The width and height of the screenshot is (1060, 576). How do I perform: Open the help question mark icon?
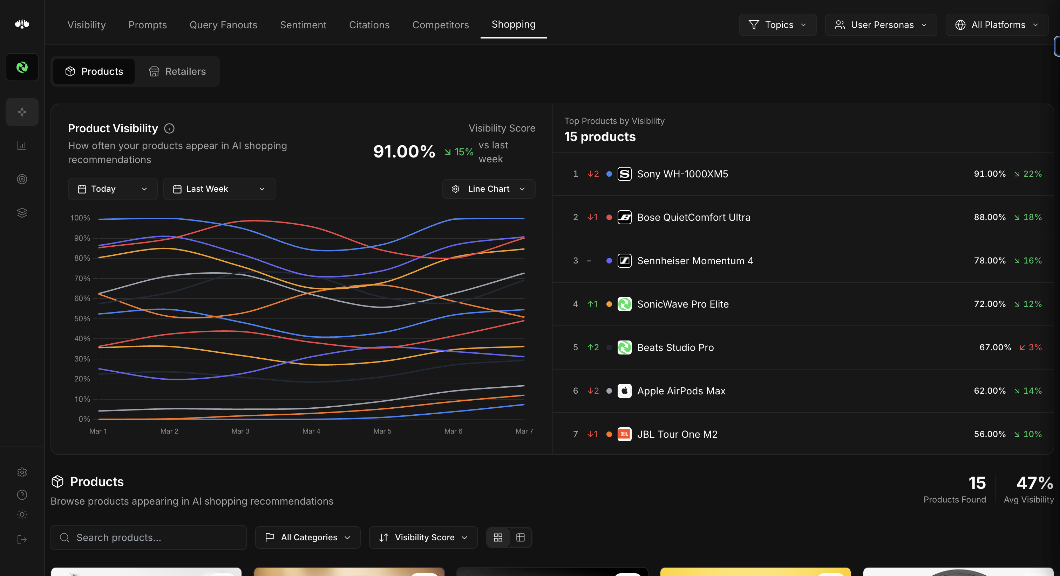(x=22, y=495)
